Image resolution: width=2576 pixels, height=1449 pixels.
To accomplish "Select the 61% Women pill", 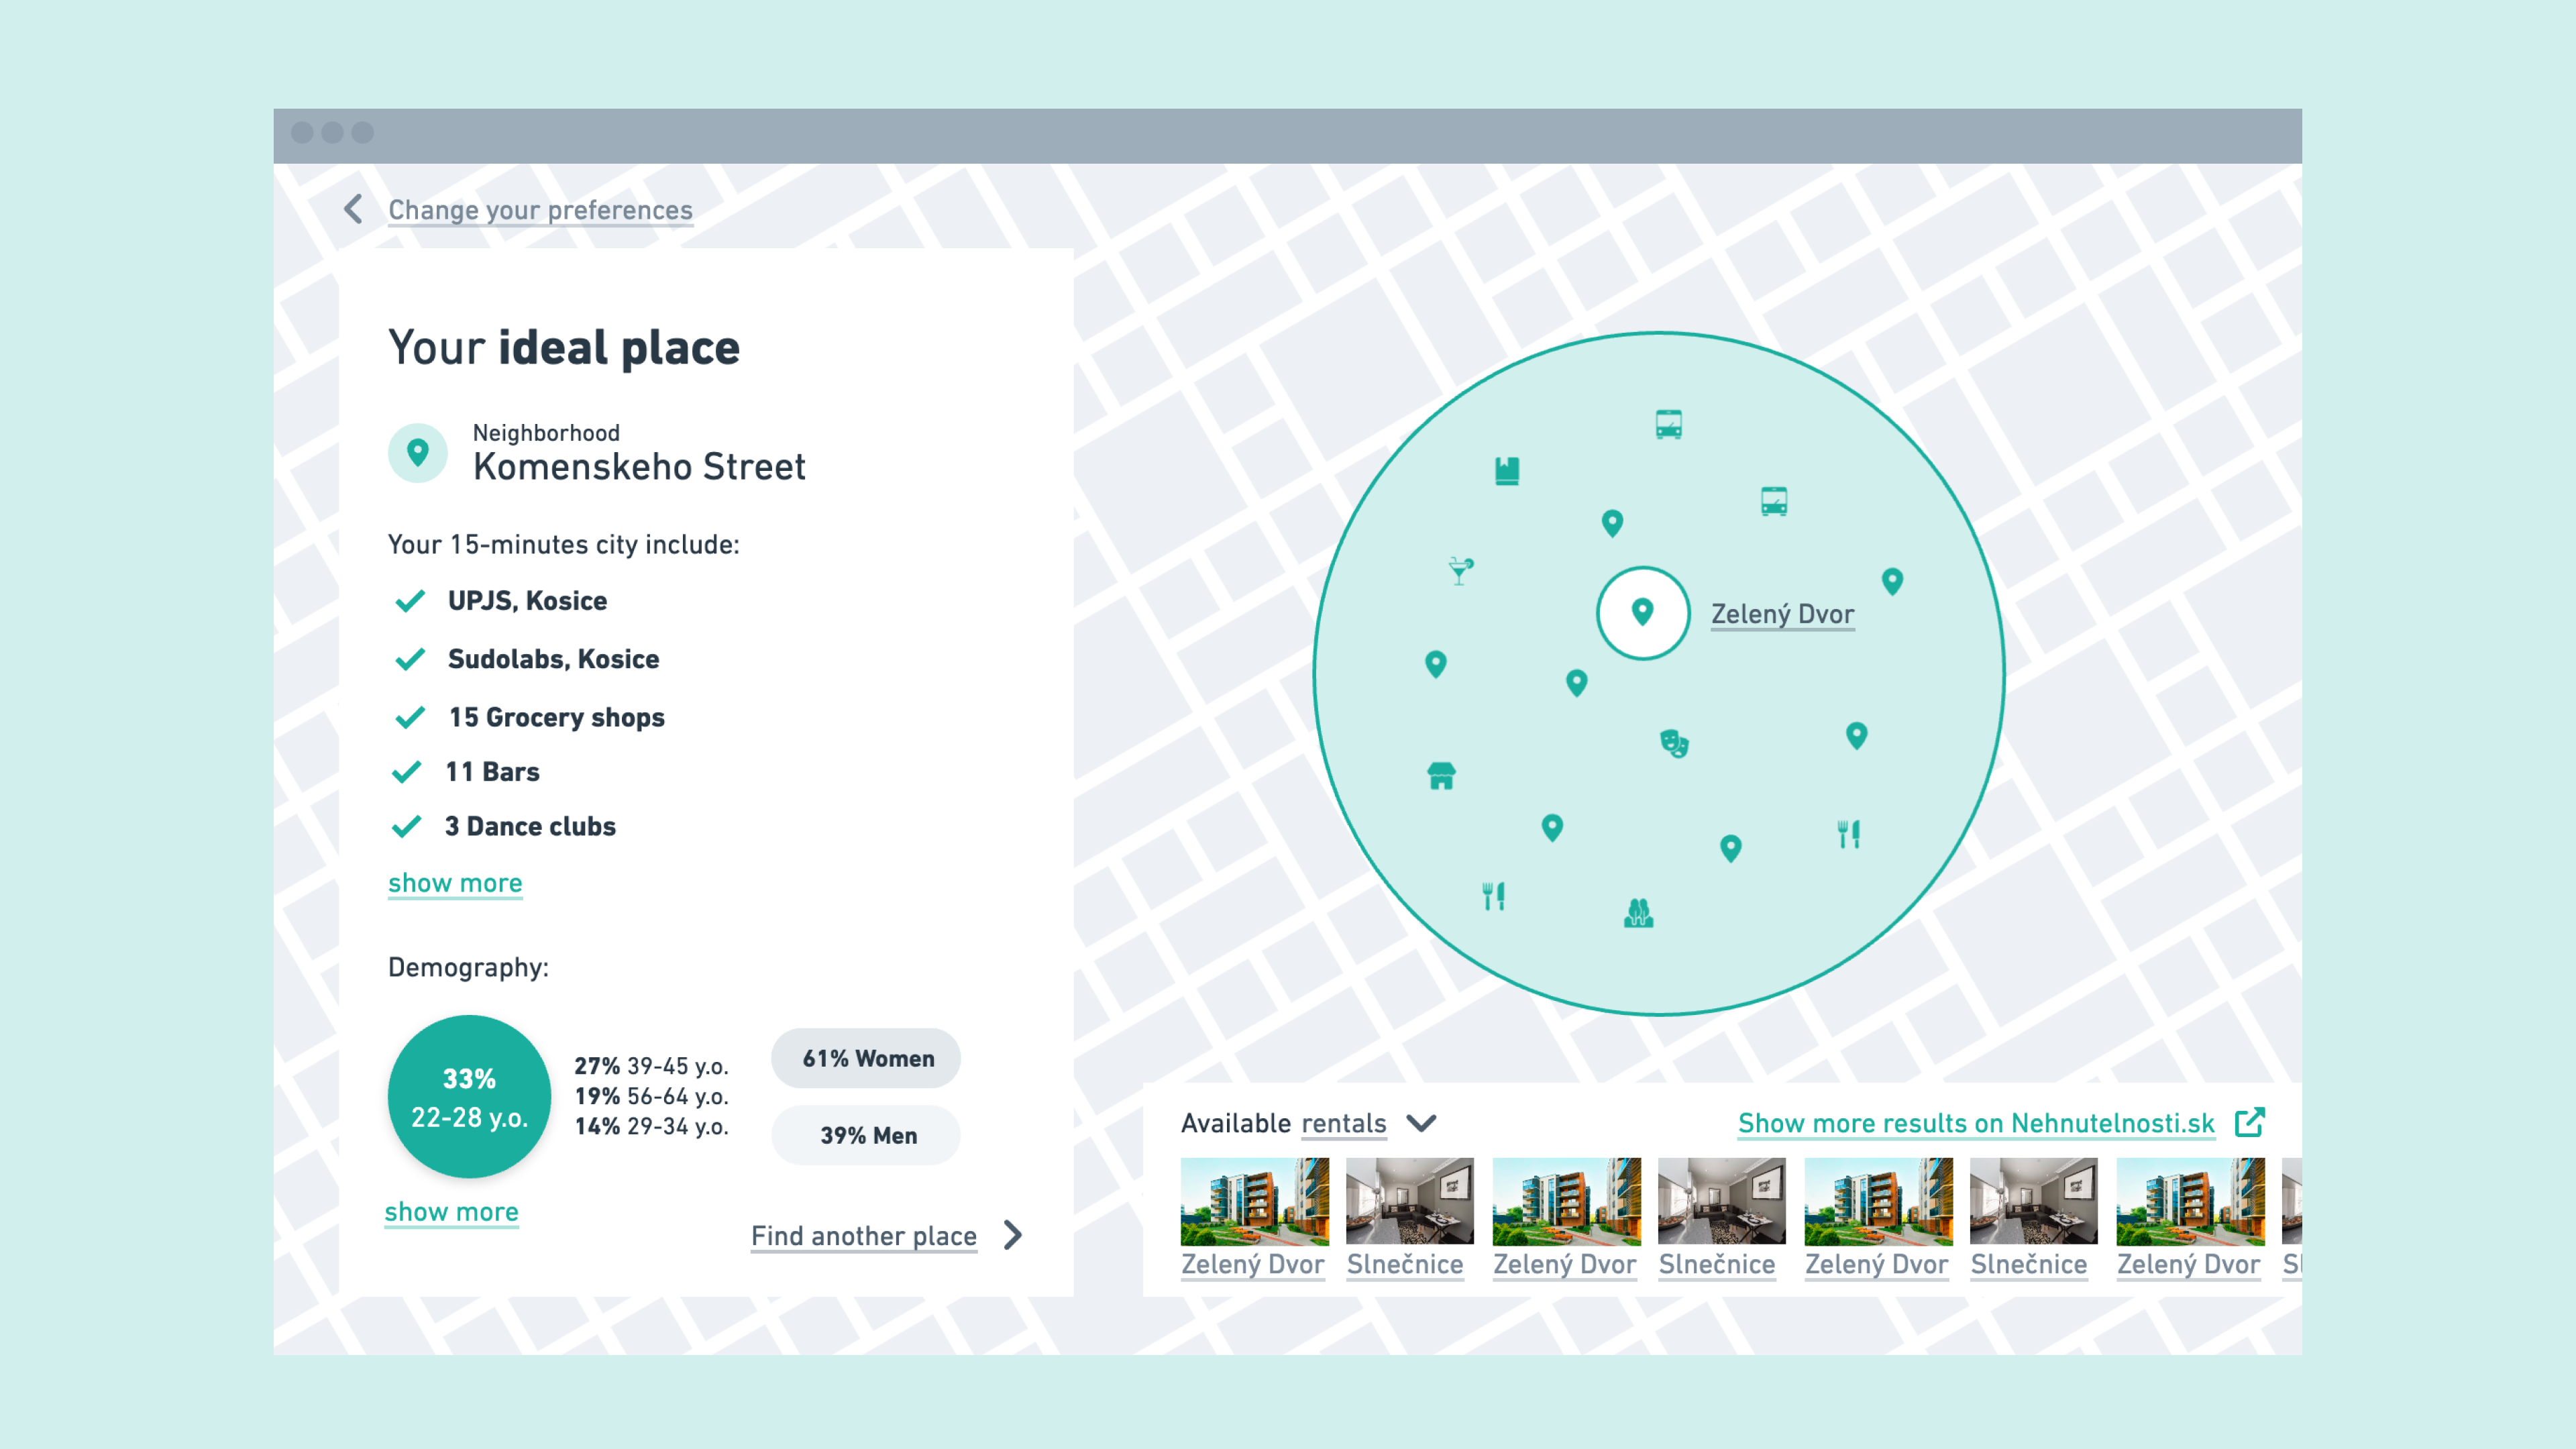I will [x=866, y=1058].
